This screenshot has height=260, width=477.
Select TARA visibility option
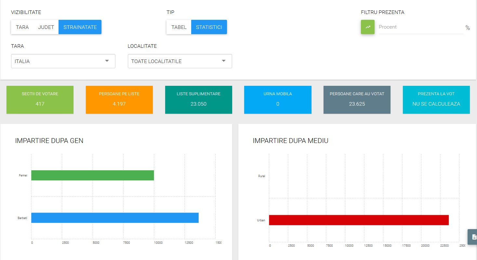coord(22,27)
